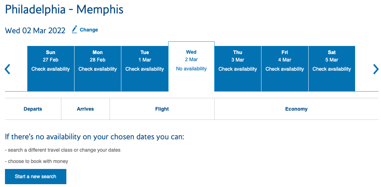Viewport: 381px width, 187px height.
Task: Click the previous week left arrow
Action: pos(7,69)
